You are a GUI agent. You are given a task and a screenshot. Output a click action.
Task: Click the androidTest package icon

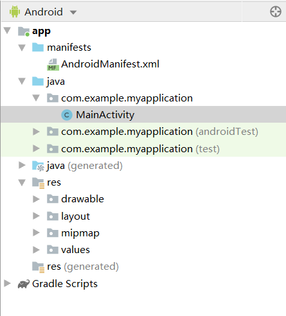tap(53, 132)
